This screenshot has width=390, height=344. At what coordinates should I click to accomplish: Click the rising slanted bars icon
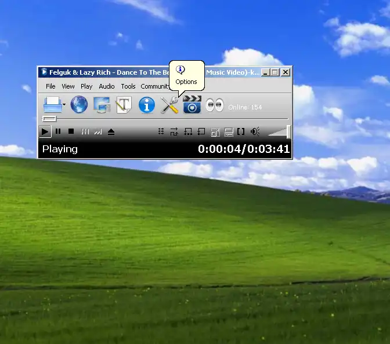pos(98,132)
